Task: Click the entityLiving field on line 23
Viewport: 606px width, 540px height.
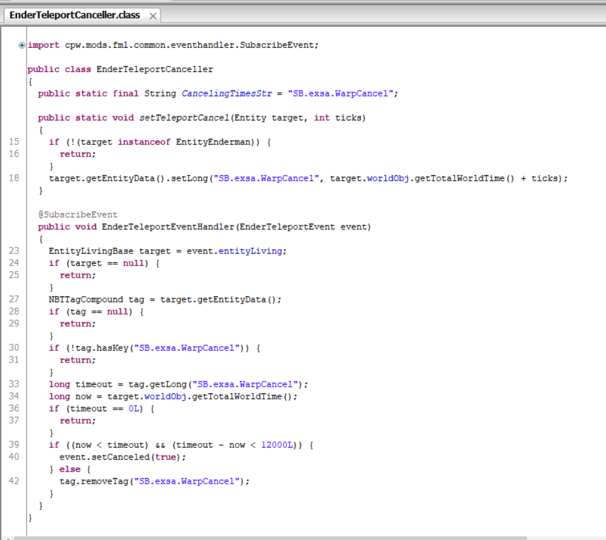Action: point(250,252)
